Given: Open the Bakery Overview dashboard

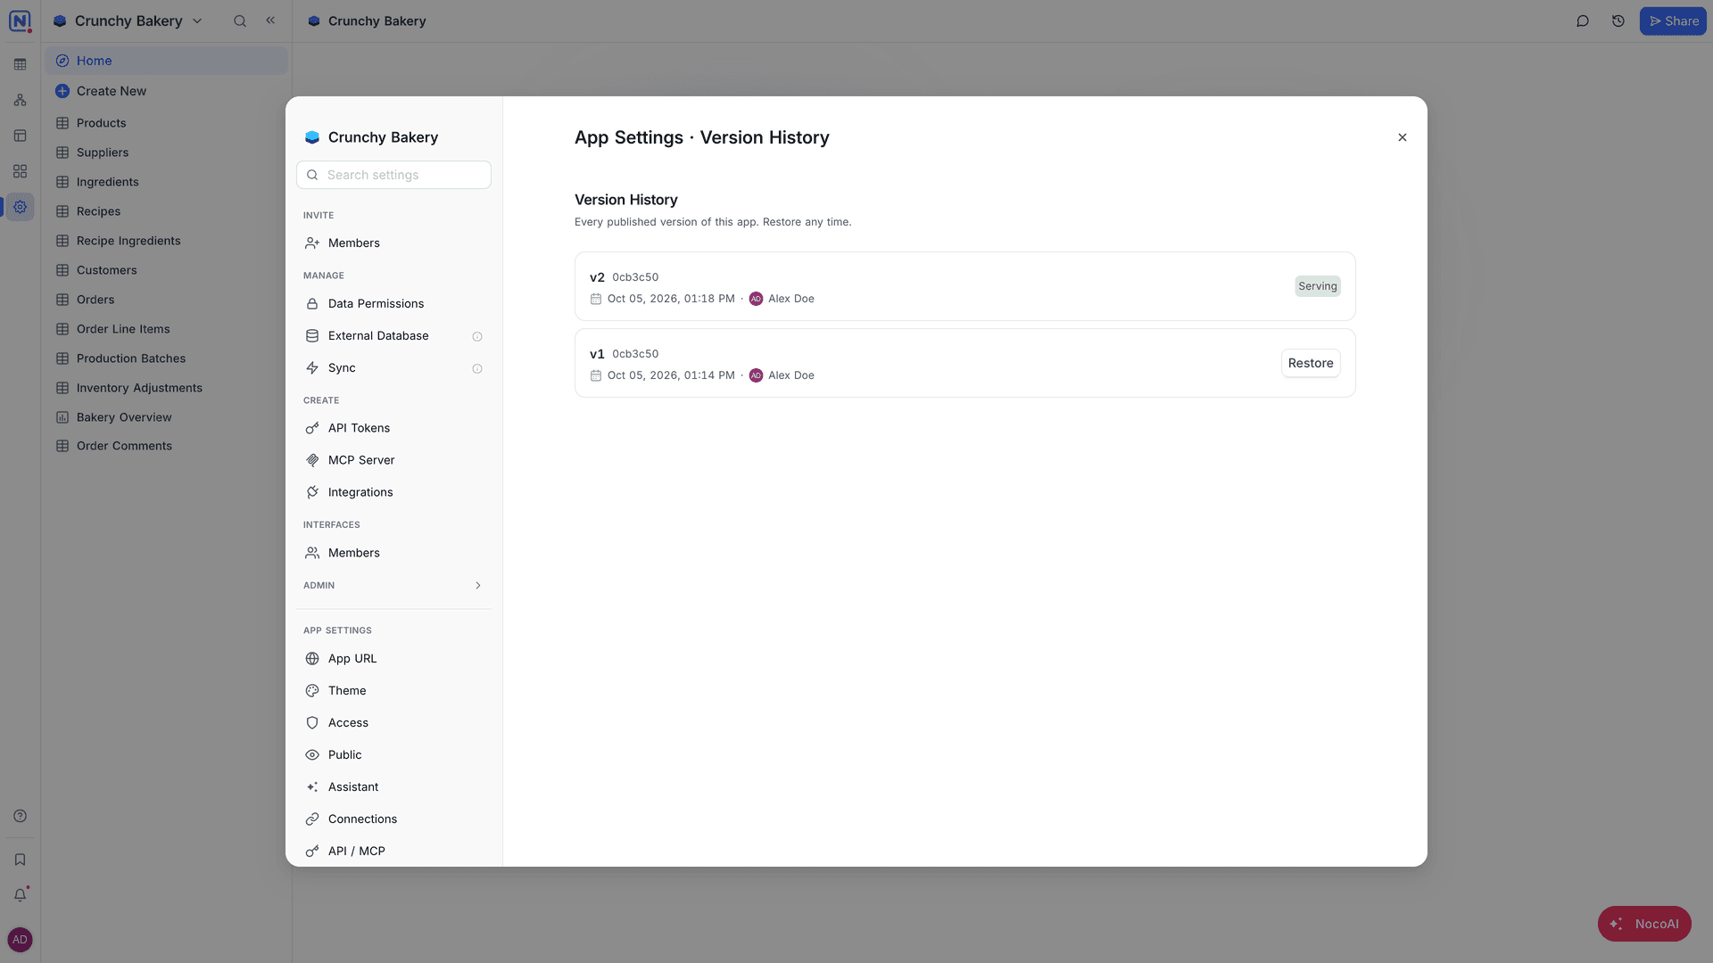Looking at the screenshot, I should click(166, 417).
